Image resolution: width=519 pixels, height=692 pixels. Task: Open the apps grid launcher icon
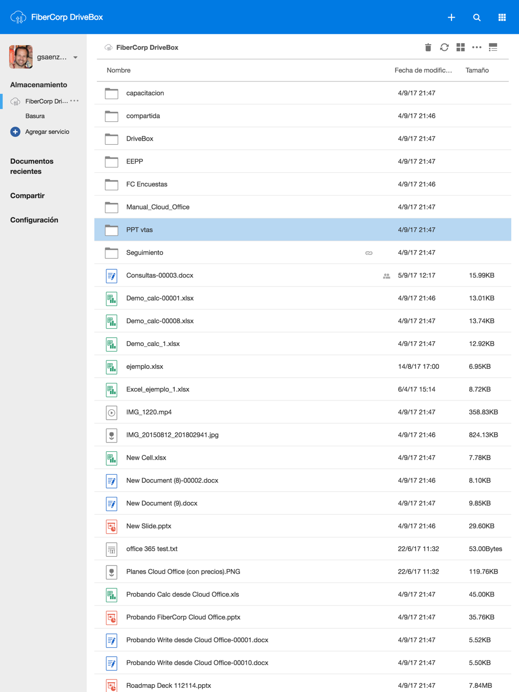tap(502, 17)
